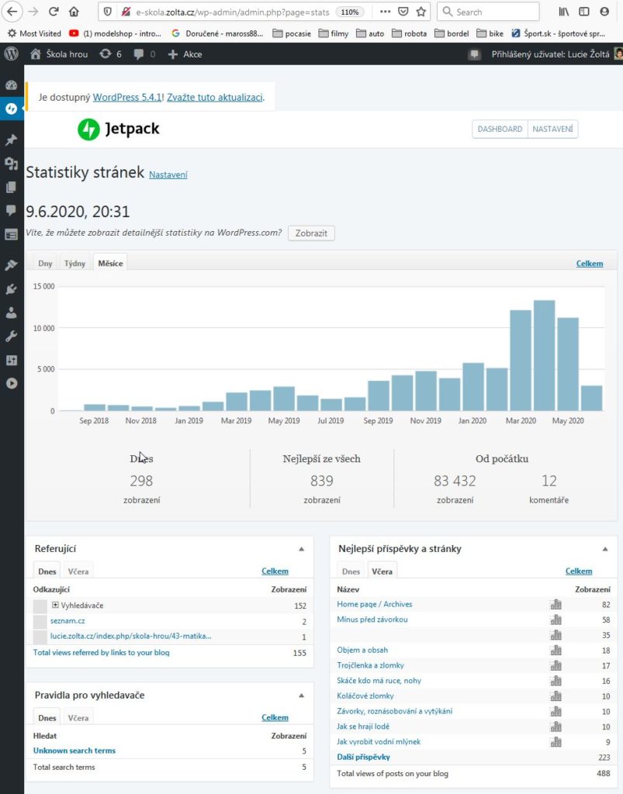Open Posts via the pushpin sidebar icon

(x=11, y=140)
